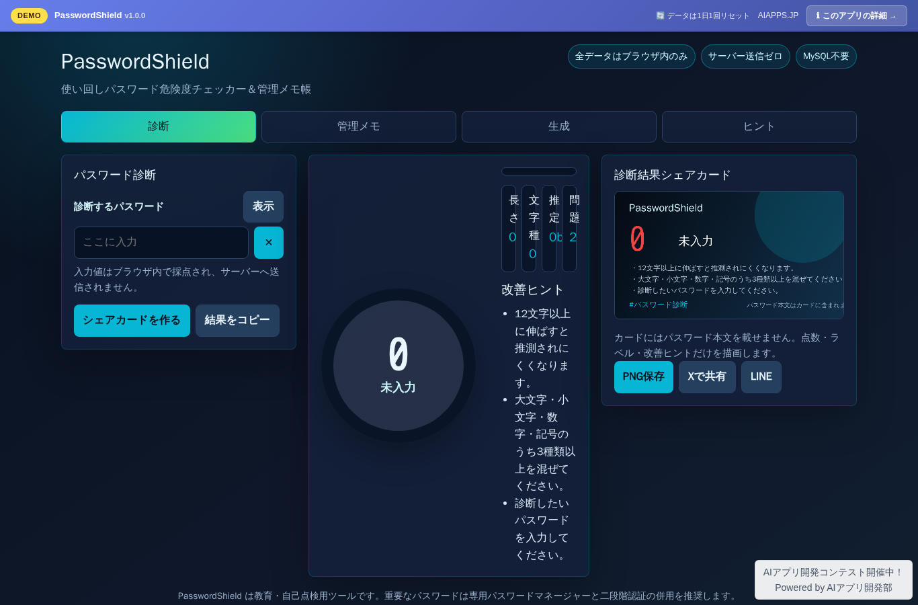Image resolution: width=918 pixels, height=605 pixels.
Task: Click the score circle showing 未入力
Action: (x=399, y=366)
